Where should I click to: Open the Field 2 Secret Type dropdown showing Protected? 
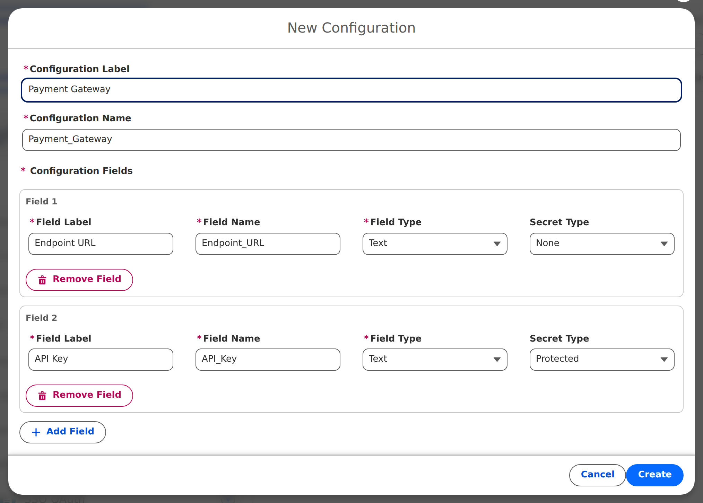[x=602, y=360]
